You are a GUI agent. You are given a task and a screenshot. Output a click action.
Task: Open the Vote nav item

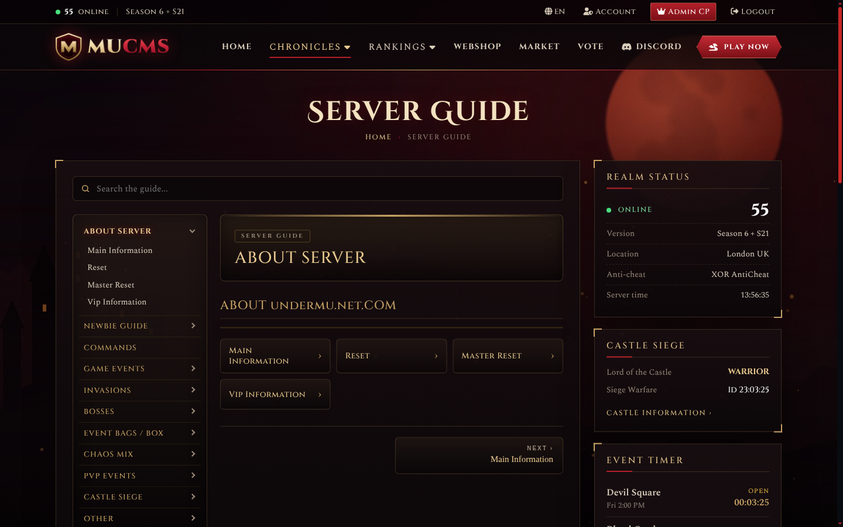click(x=590, y=47)
